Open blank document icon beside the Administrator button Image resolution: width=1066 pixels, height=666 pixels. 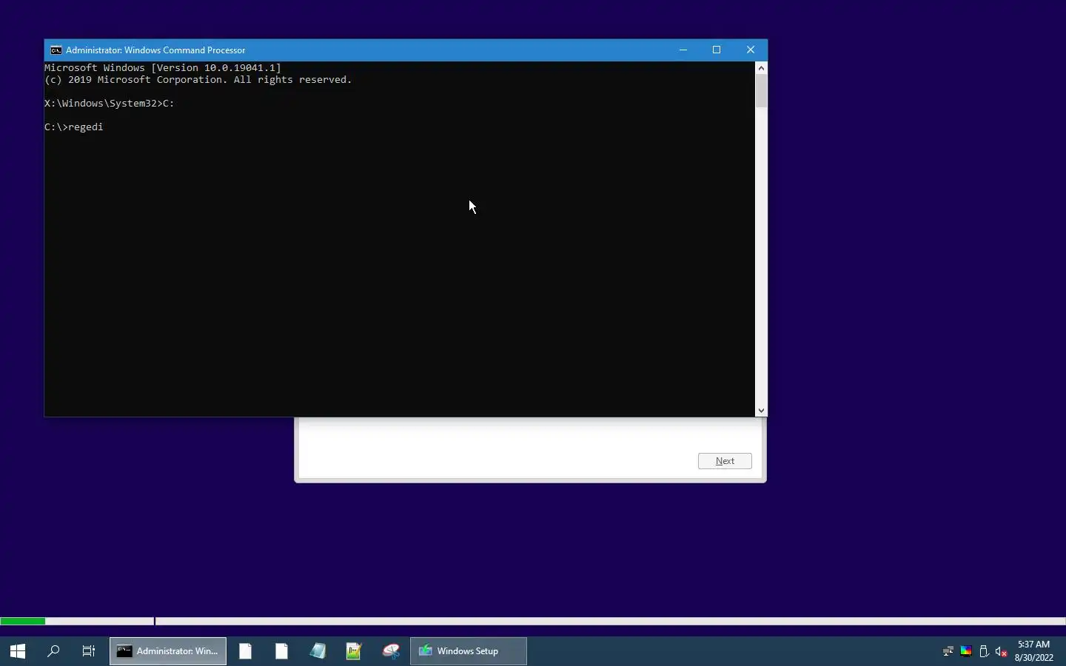(246, 651)
